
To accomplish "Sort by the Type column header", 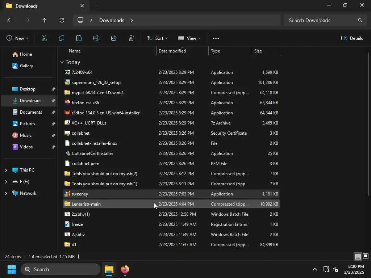I will click(215, 51).
